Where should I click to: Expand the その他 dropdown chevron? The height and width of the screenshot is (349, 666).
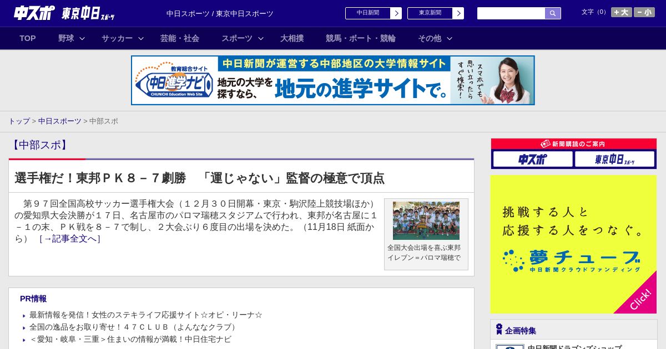[x=450, y=38]
